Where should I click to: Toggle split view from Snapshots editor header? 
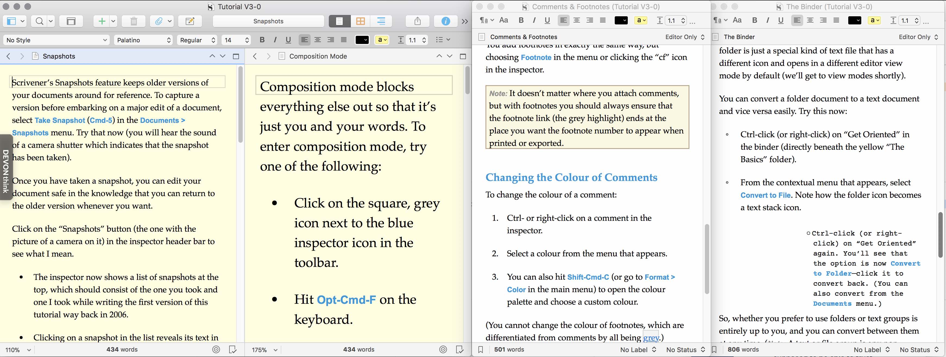pos(236,56)
